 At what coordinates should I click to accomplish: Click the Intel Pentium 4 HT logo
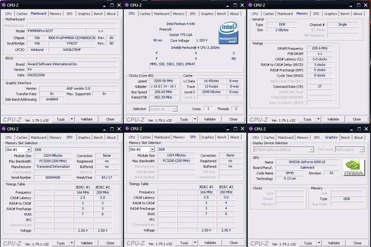pos(228,33)
